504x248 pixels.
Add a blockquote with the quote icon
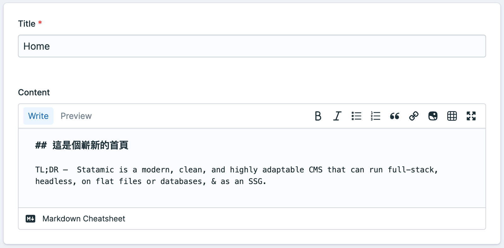[x=395, y=116]
